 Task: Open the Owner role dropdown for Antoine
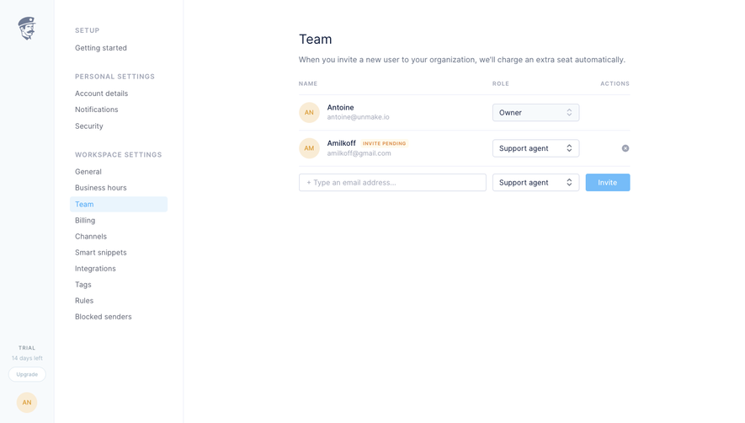pyautogui.click(x=535, y=113)
